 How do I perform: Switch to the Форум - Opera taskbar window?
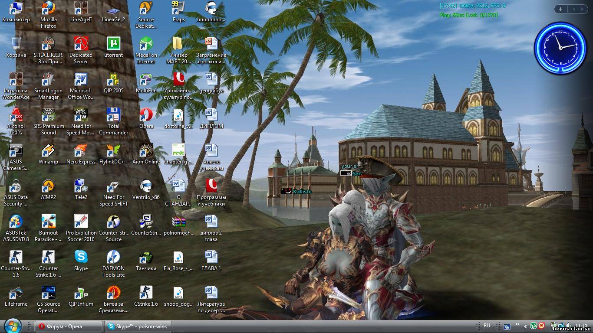point(68,326)
